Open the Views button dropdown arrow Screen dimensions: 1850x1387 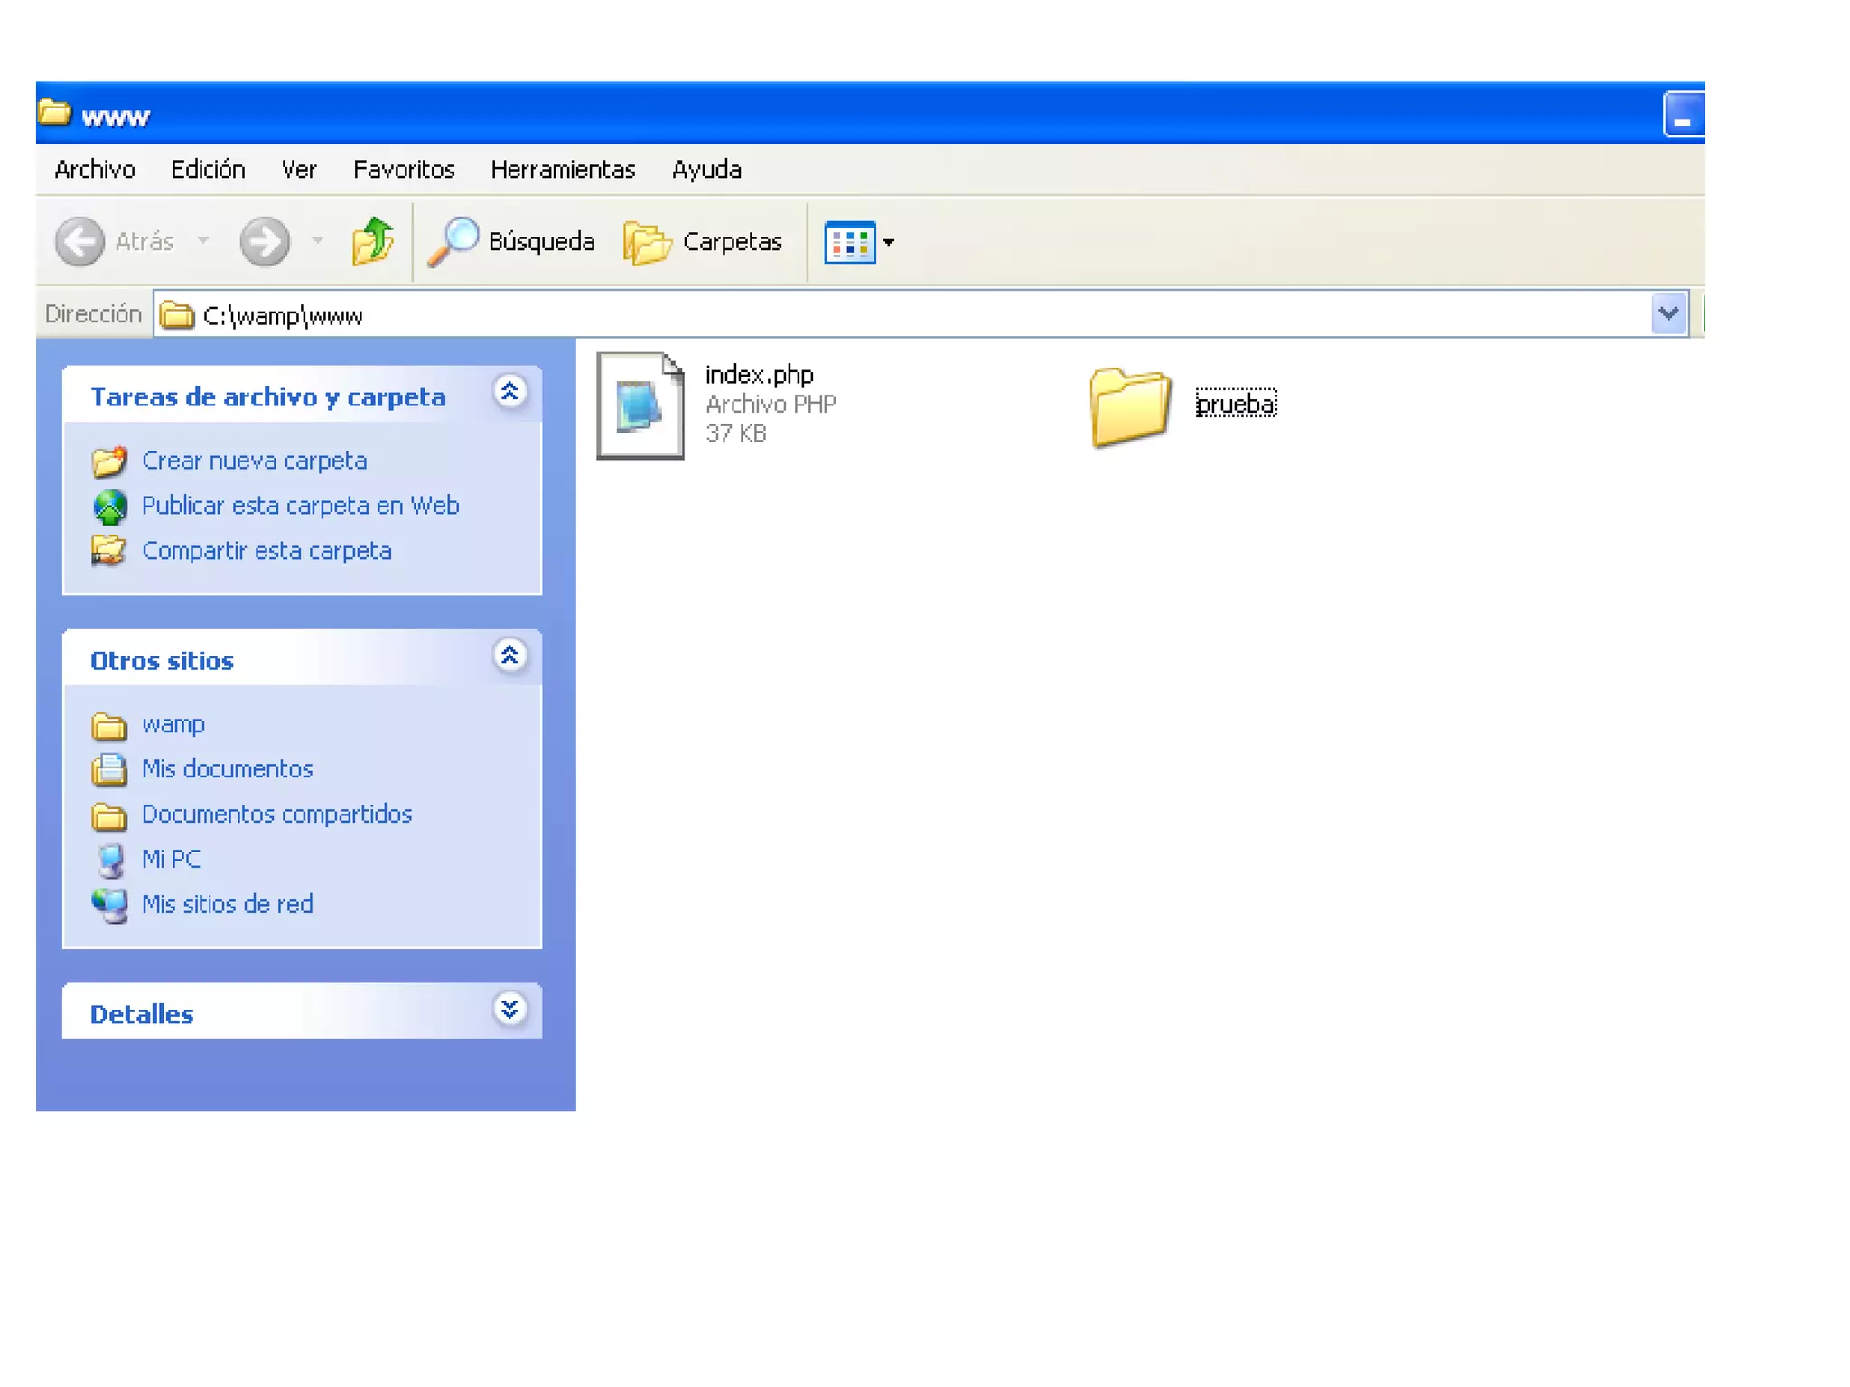coord(889,242)
